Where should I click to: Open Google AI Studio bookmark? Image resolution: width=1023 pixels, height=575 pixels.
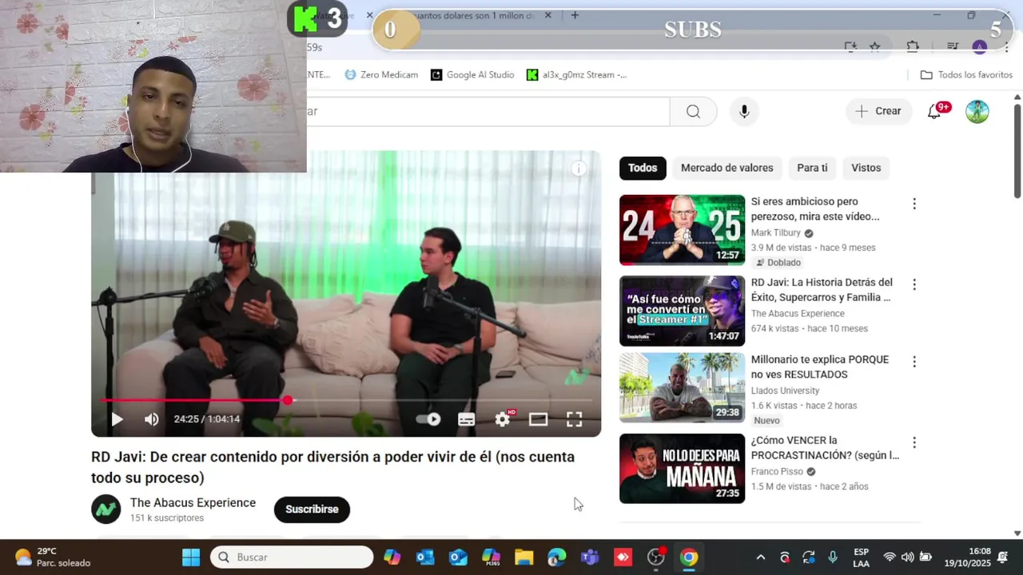[472, 74]
